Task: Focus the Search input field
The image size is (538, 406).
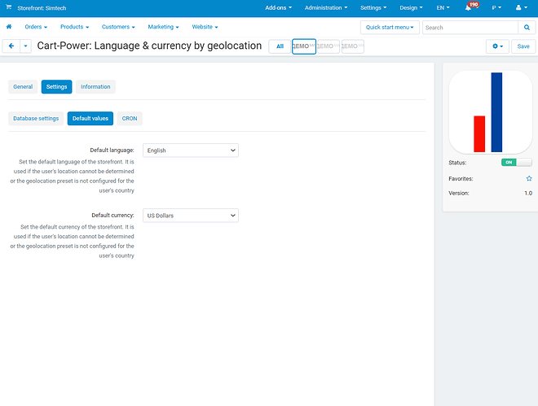Action: click(470, 28)
